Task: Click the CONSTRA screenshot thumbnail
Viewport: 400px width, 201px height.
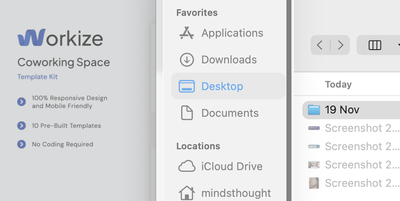Action: 314,146
